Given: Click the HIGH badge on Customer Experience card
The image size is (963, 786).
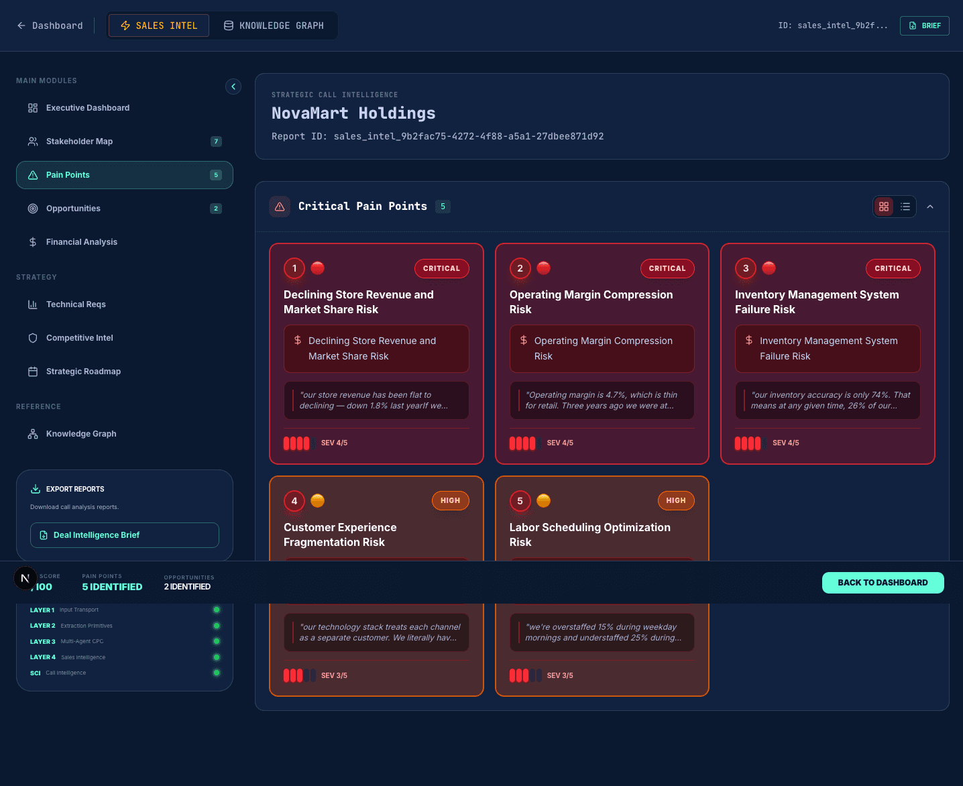Looking at the screenshot, I should [x=451, y=501].
